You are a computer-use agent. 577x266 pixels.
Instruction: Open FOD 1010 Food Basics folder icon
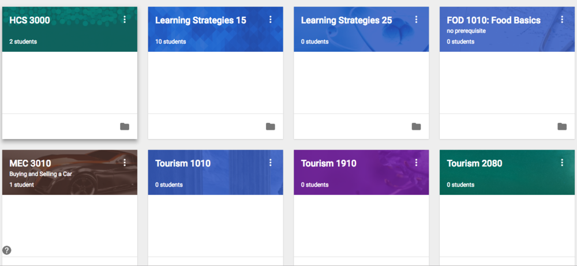[x=562, y=126]
